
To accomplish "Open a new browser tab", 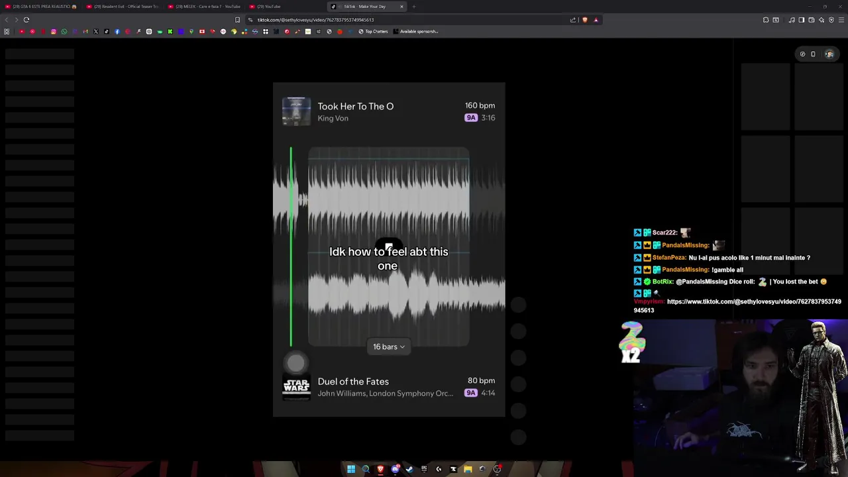I will click(x=413, y=7).
